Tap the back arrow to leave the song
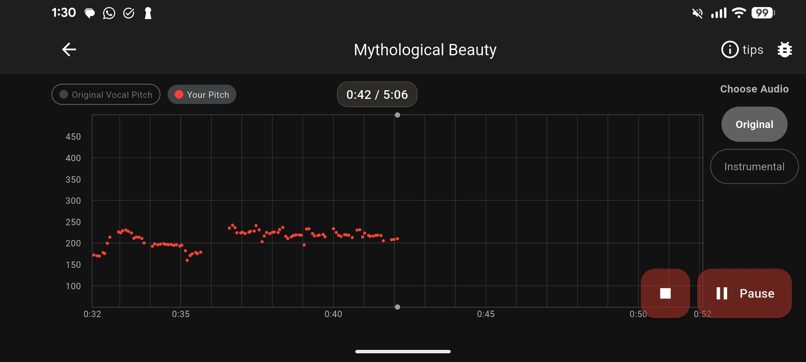Screen dimensions: 806x362 (x=69, y=49)
